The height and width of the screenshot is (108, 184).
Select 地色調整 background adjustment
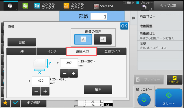[160, 26]
